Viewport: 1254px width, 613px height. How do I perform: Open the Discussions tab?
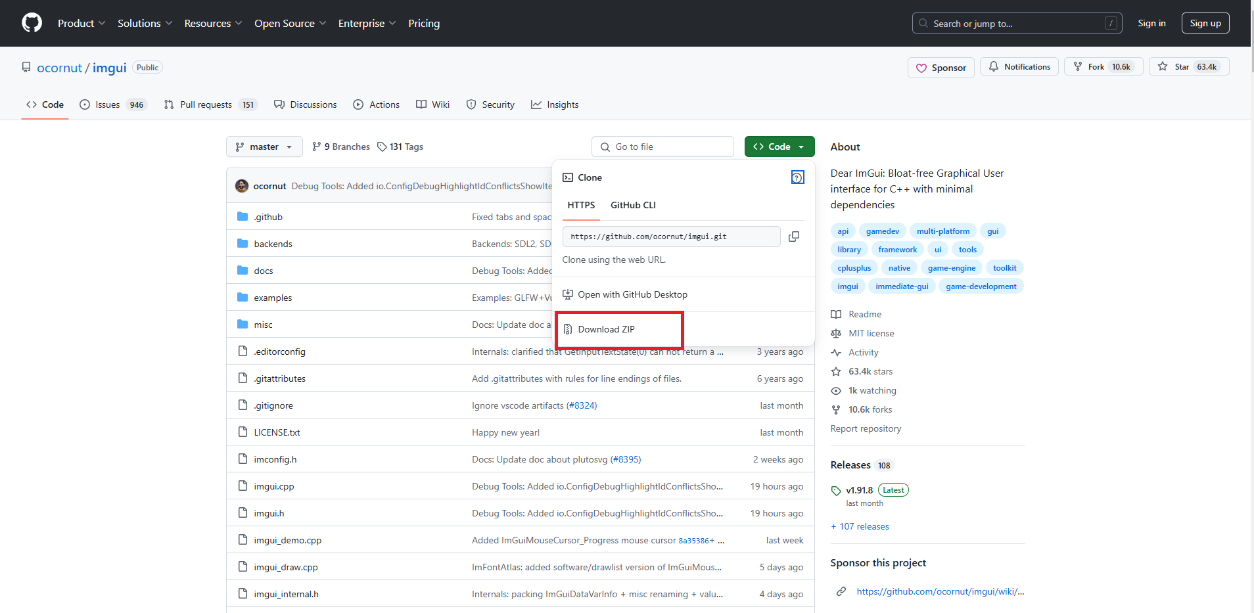point(306,104)
